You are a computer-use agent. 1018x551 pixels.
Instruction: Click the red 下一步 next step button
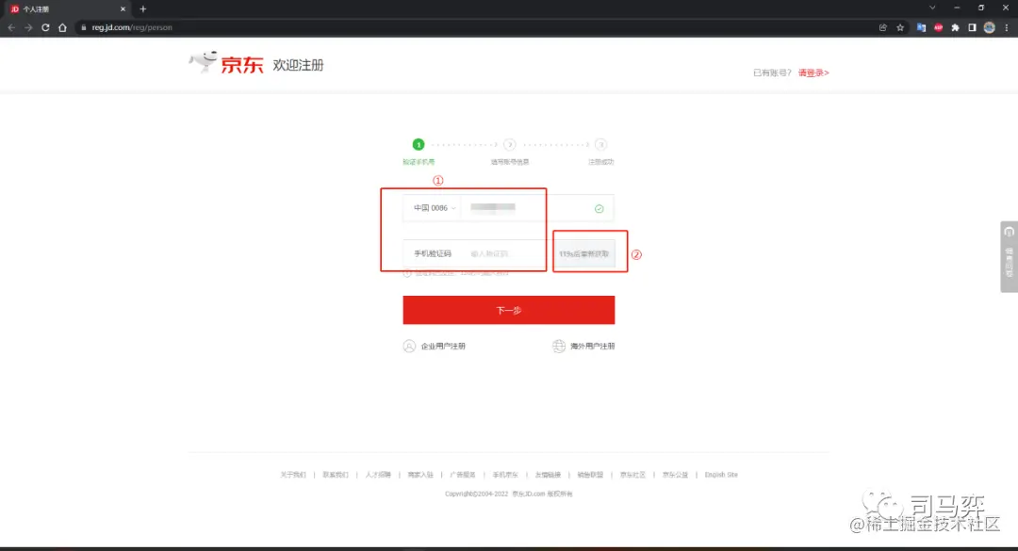click(x=508, y=310)
